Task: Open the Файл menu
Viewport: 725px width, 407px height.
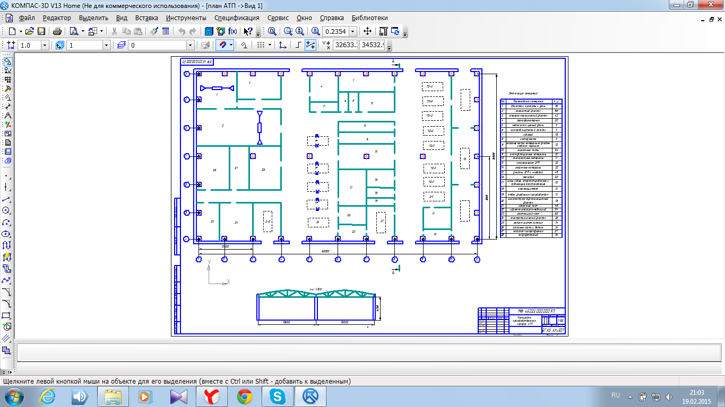Action: click(x=26, y=17)
